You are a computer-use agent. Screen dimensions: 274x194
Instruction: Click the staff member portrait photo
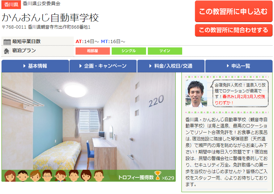pos(196,93)
